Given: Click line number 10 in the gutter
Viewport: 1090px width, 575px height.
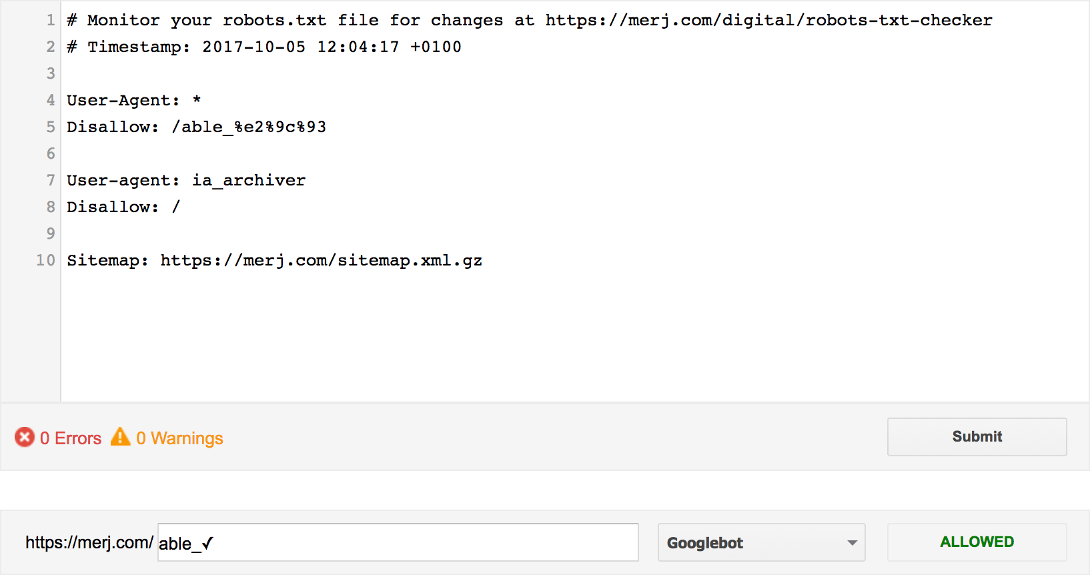Looking at the screenshot, I should (45, 260).
